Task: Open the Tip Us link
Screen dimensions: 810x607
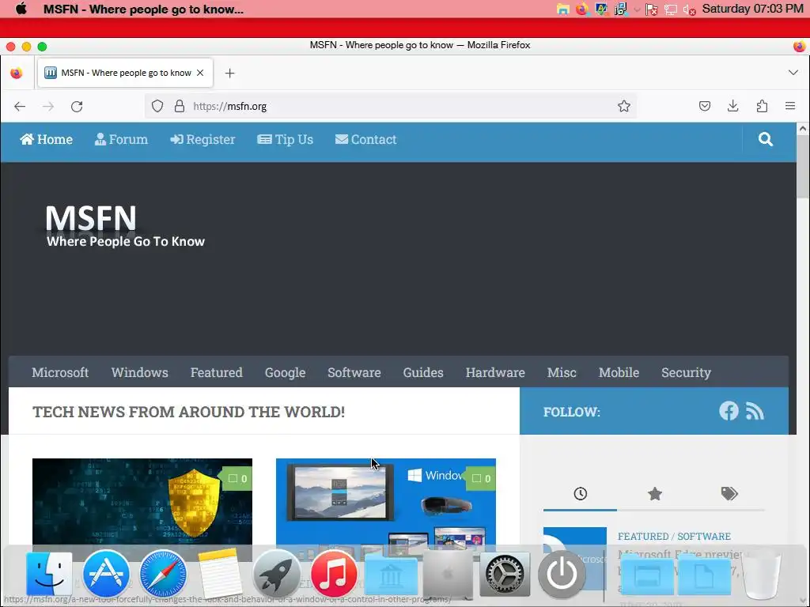Action: (285, 139)
